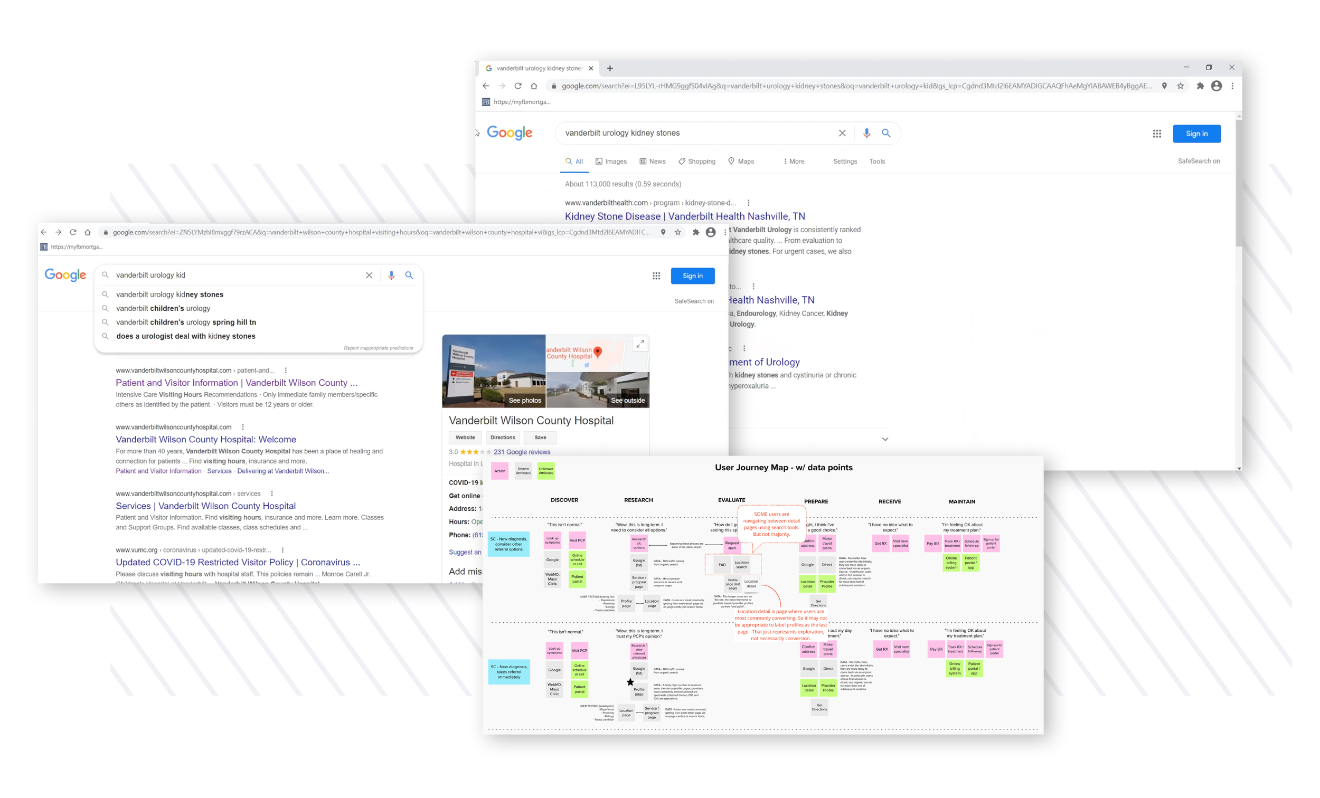Open the More search options menu
This screenshot has width=1320, height=798.
794,161
